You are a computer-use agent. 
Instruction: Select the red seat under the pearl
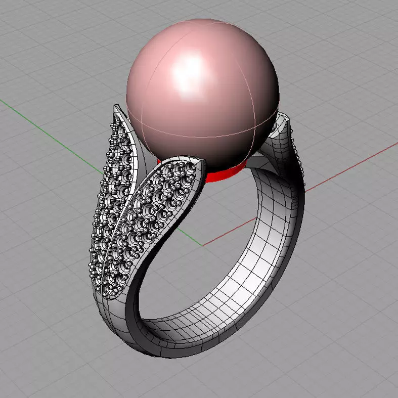(225, 174)
